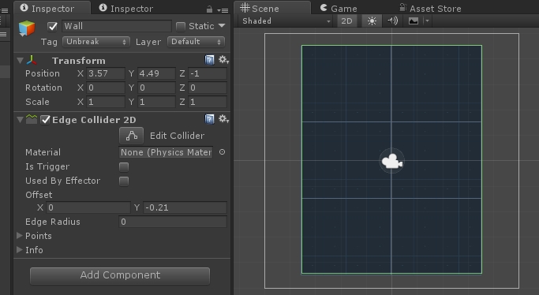
Task: Click the GameObject cube icon
Action: [27, 28]
